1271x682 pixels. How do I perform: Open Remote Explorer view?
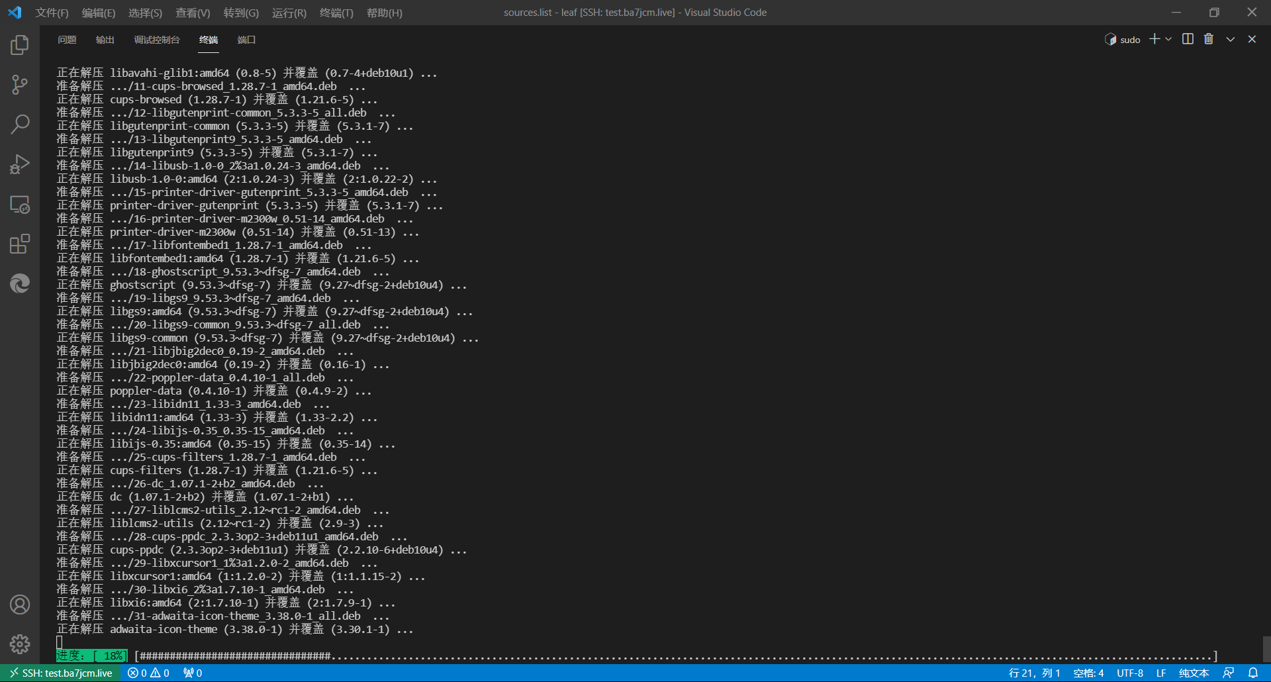coord(20,204)
